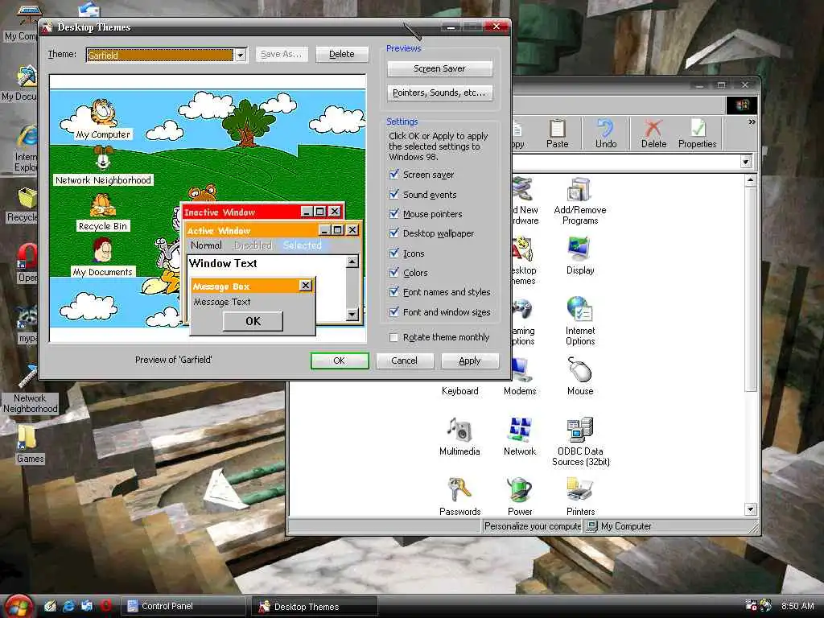Uncheck the Mouse pointers option
The width and height of the screenshot is (824, 618).
[393, 213]
